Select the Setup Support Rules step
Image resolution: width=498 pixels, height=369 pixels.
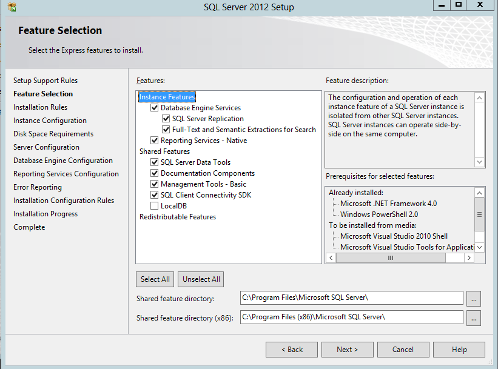45,81
